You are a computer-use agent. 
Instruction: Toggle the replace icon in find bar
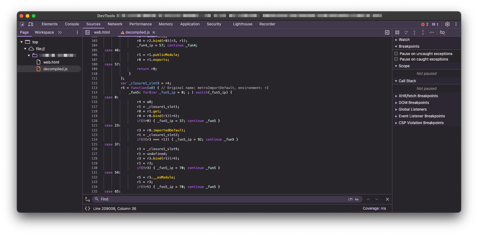(x=87, y=199)
